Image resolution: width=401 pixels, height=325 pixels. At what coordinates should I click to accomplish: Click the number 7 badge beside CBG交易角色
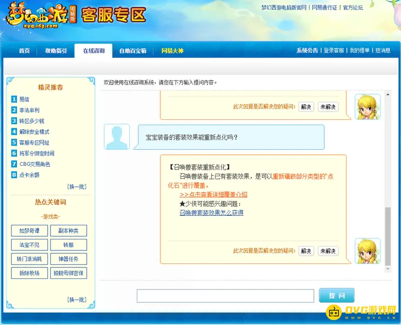(x=14, y=164)
